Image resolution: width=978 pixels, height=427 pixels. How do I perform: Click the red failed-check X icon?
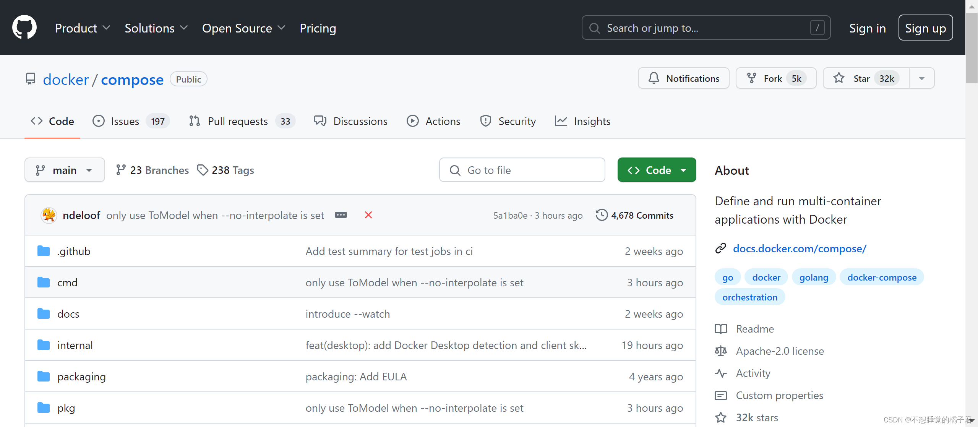coord(368,215)
